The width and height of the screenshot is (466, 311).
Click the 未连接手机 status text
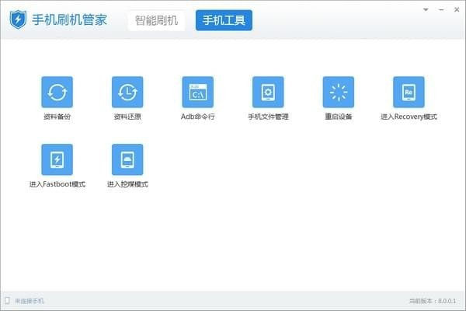[x=30, y=301]
